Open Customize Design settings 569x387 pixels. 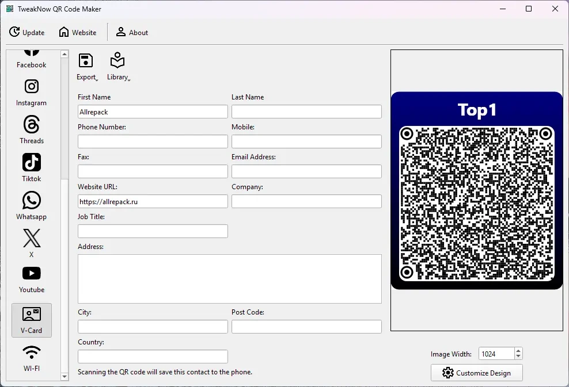pos(477,373)
